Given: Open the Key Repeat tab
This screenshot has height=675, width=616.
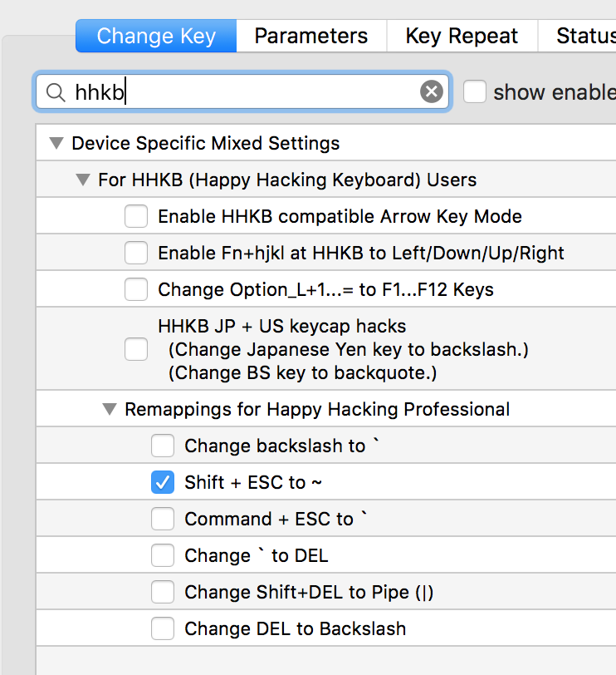Looking at the screenshot, I should [x=462, y=36].
